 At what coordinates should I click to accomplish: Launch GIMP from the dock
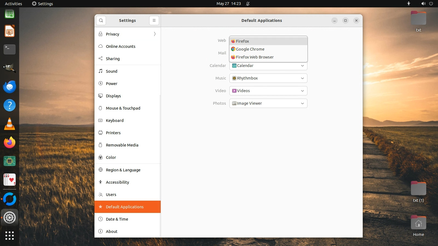(x=10, y=68)
